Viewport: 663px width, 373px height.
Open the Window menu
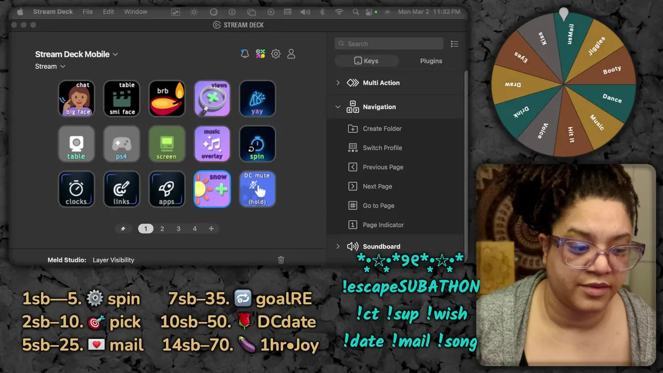136,11
